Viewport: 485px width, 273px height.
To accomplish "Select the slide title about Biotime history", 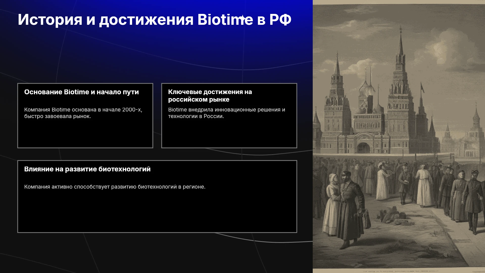I will click(x=155, y=20).
